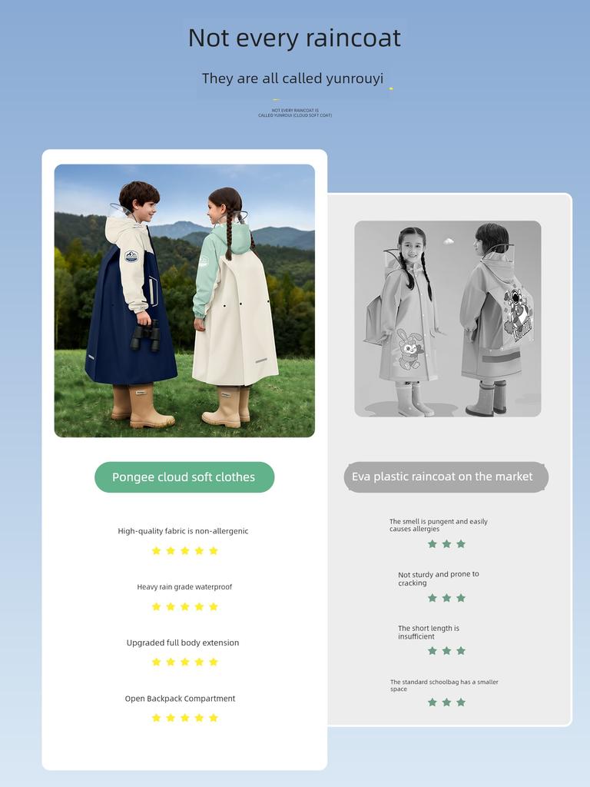Select 'Upgraded full body extension' text

coord(183,643)
